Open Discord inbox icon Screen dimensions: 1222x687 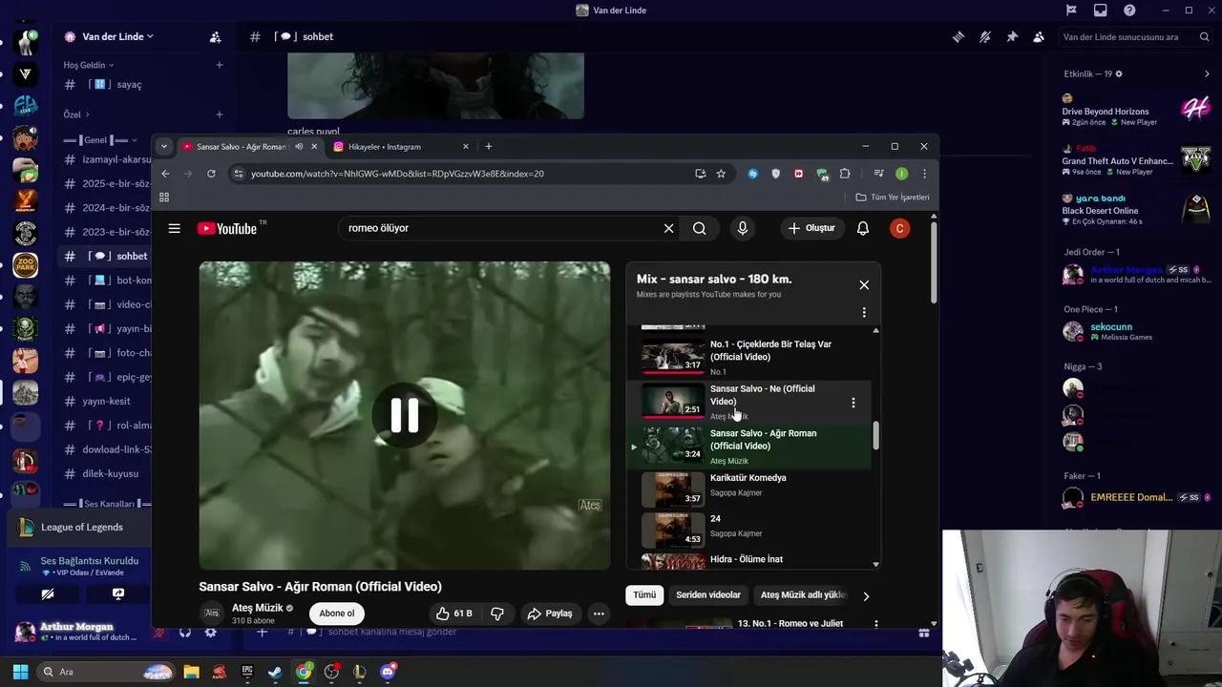tap(1100, 10)
